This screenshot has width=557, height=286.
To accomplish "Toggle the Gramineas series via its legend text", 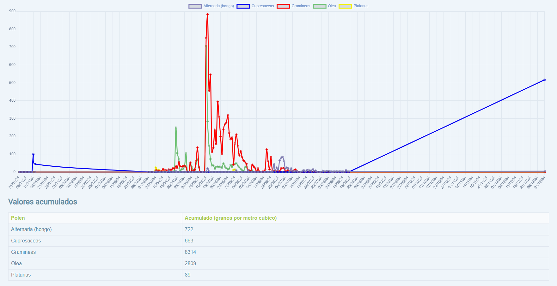I will (301, 6).
